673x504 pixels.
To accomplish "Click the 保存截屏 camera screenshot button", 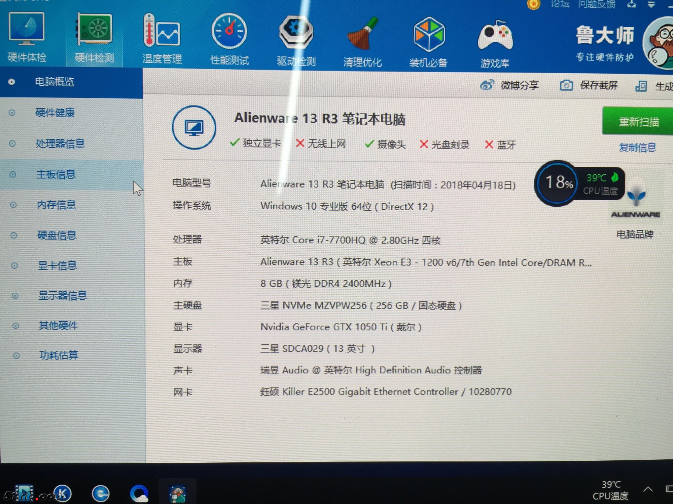I will coord(566,85).
